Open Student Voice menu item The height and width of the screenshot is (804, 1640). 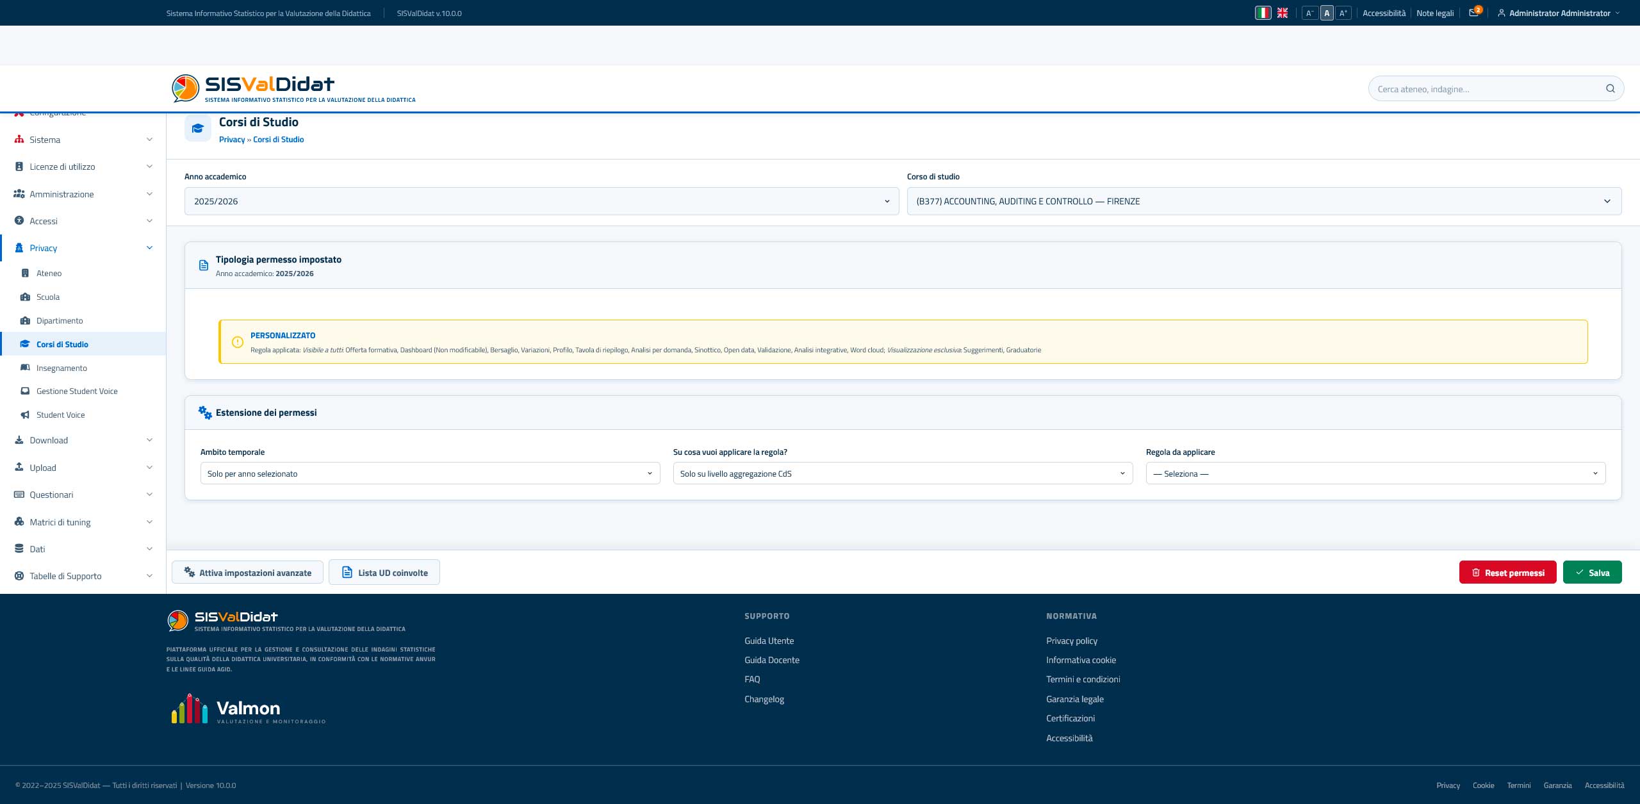point(60,414)
